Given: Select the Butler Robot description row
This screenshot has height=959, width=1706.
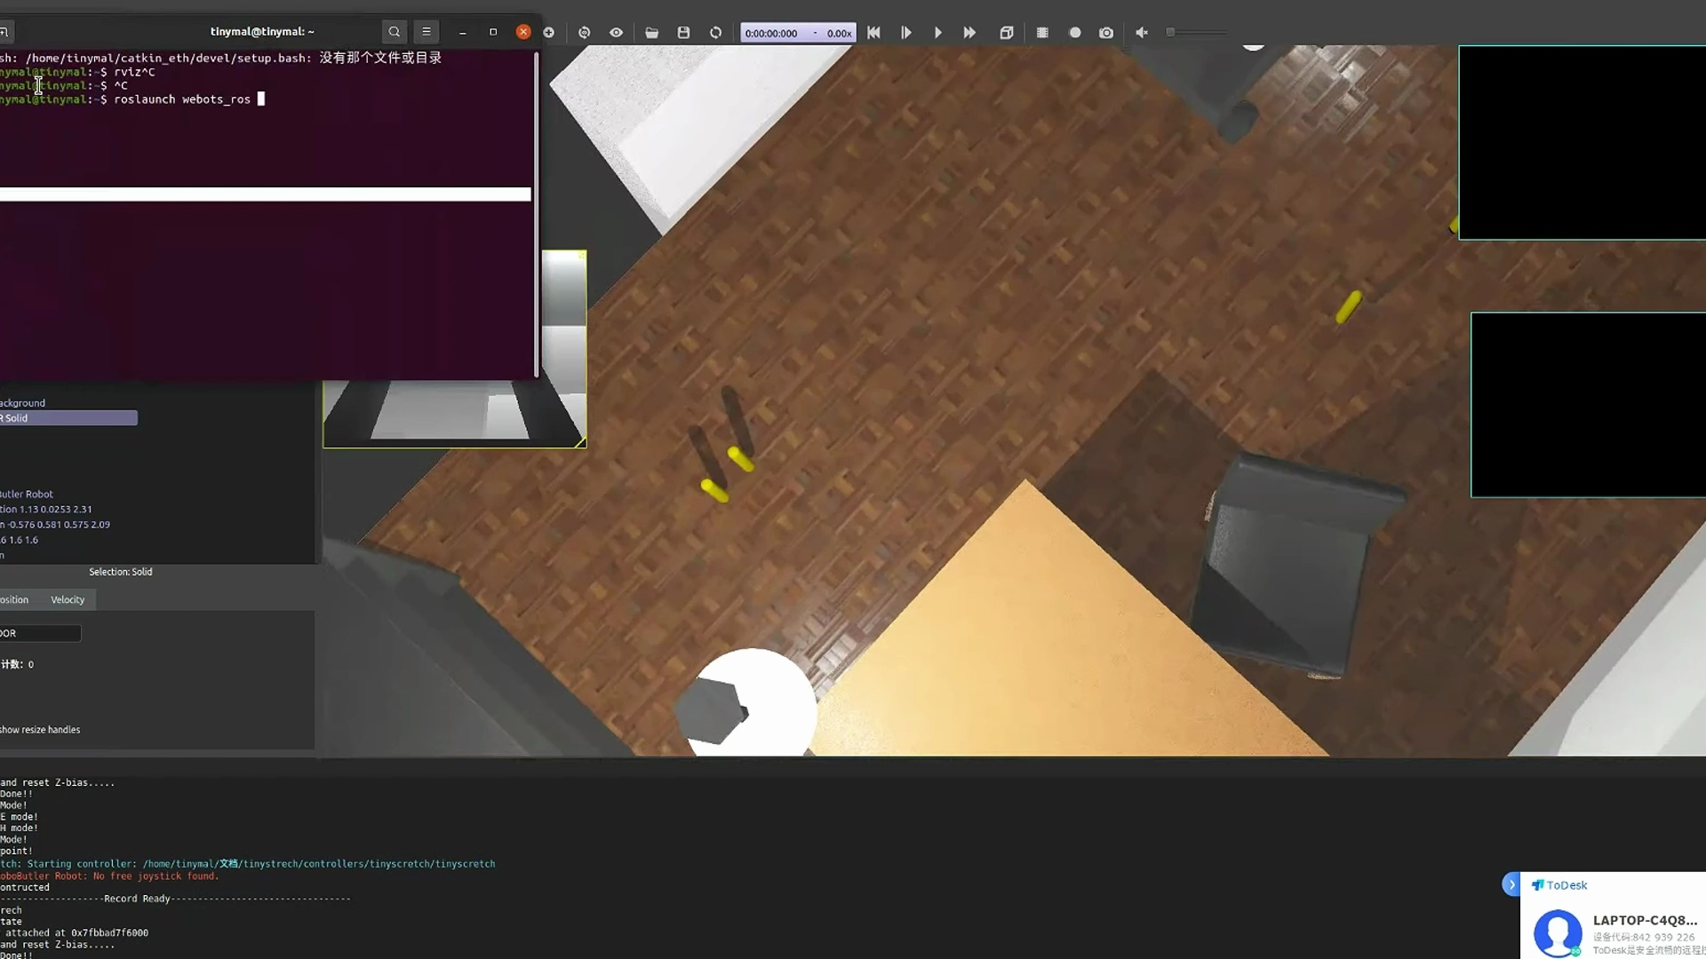Looking at the screenshot, I should pos(27,495).
